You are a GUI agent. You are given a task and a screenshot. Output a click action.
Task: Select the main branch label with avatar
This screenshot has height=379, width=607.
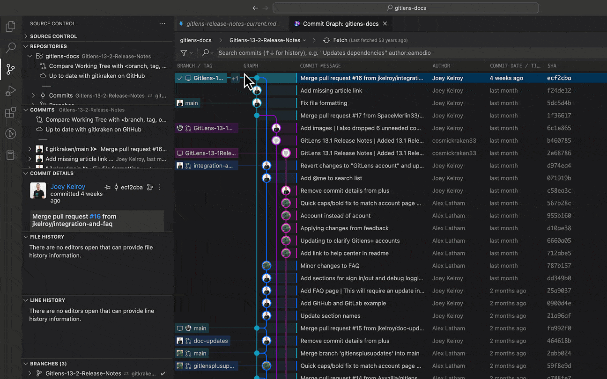coord(187,103)
